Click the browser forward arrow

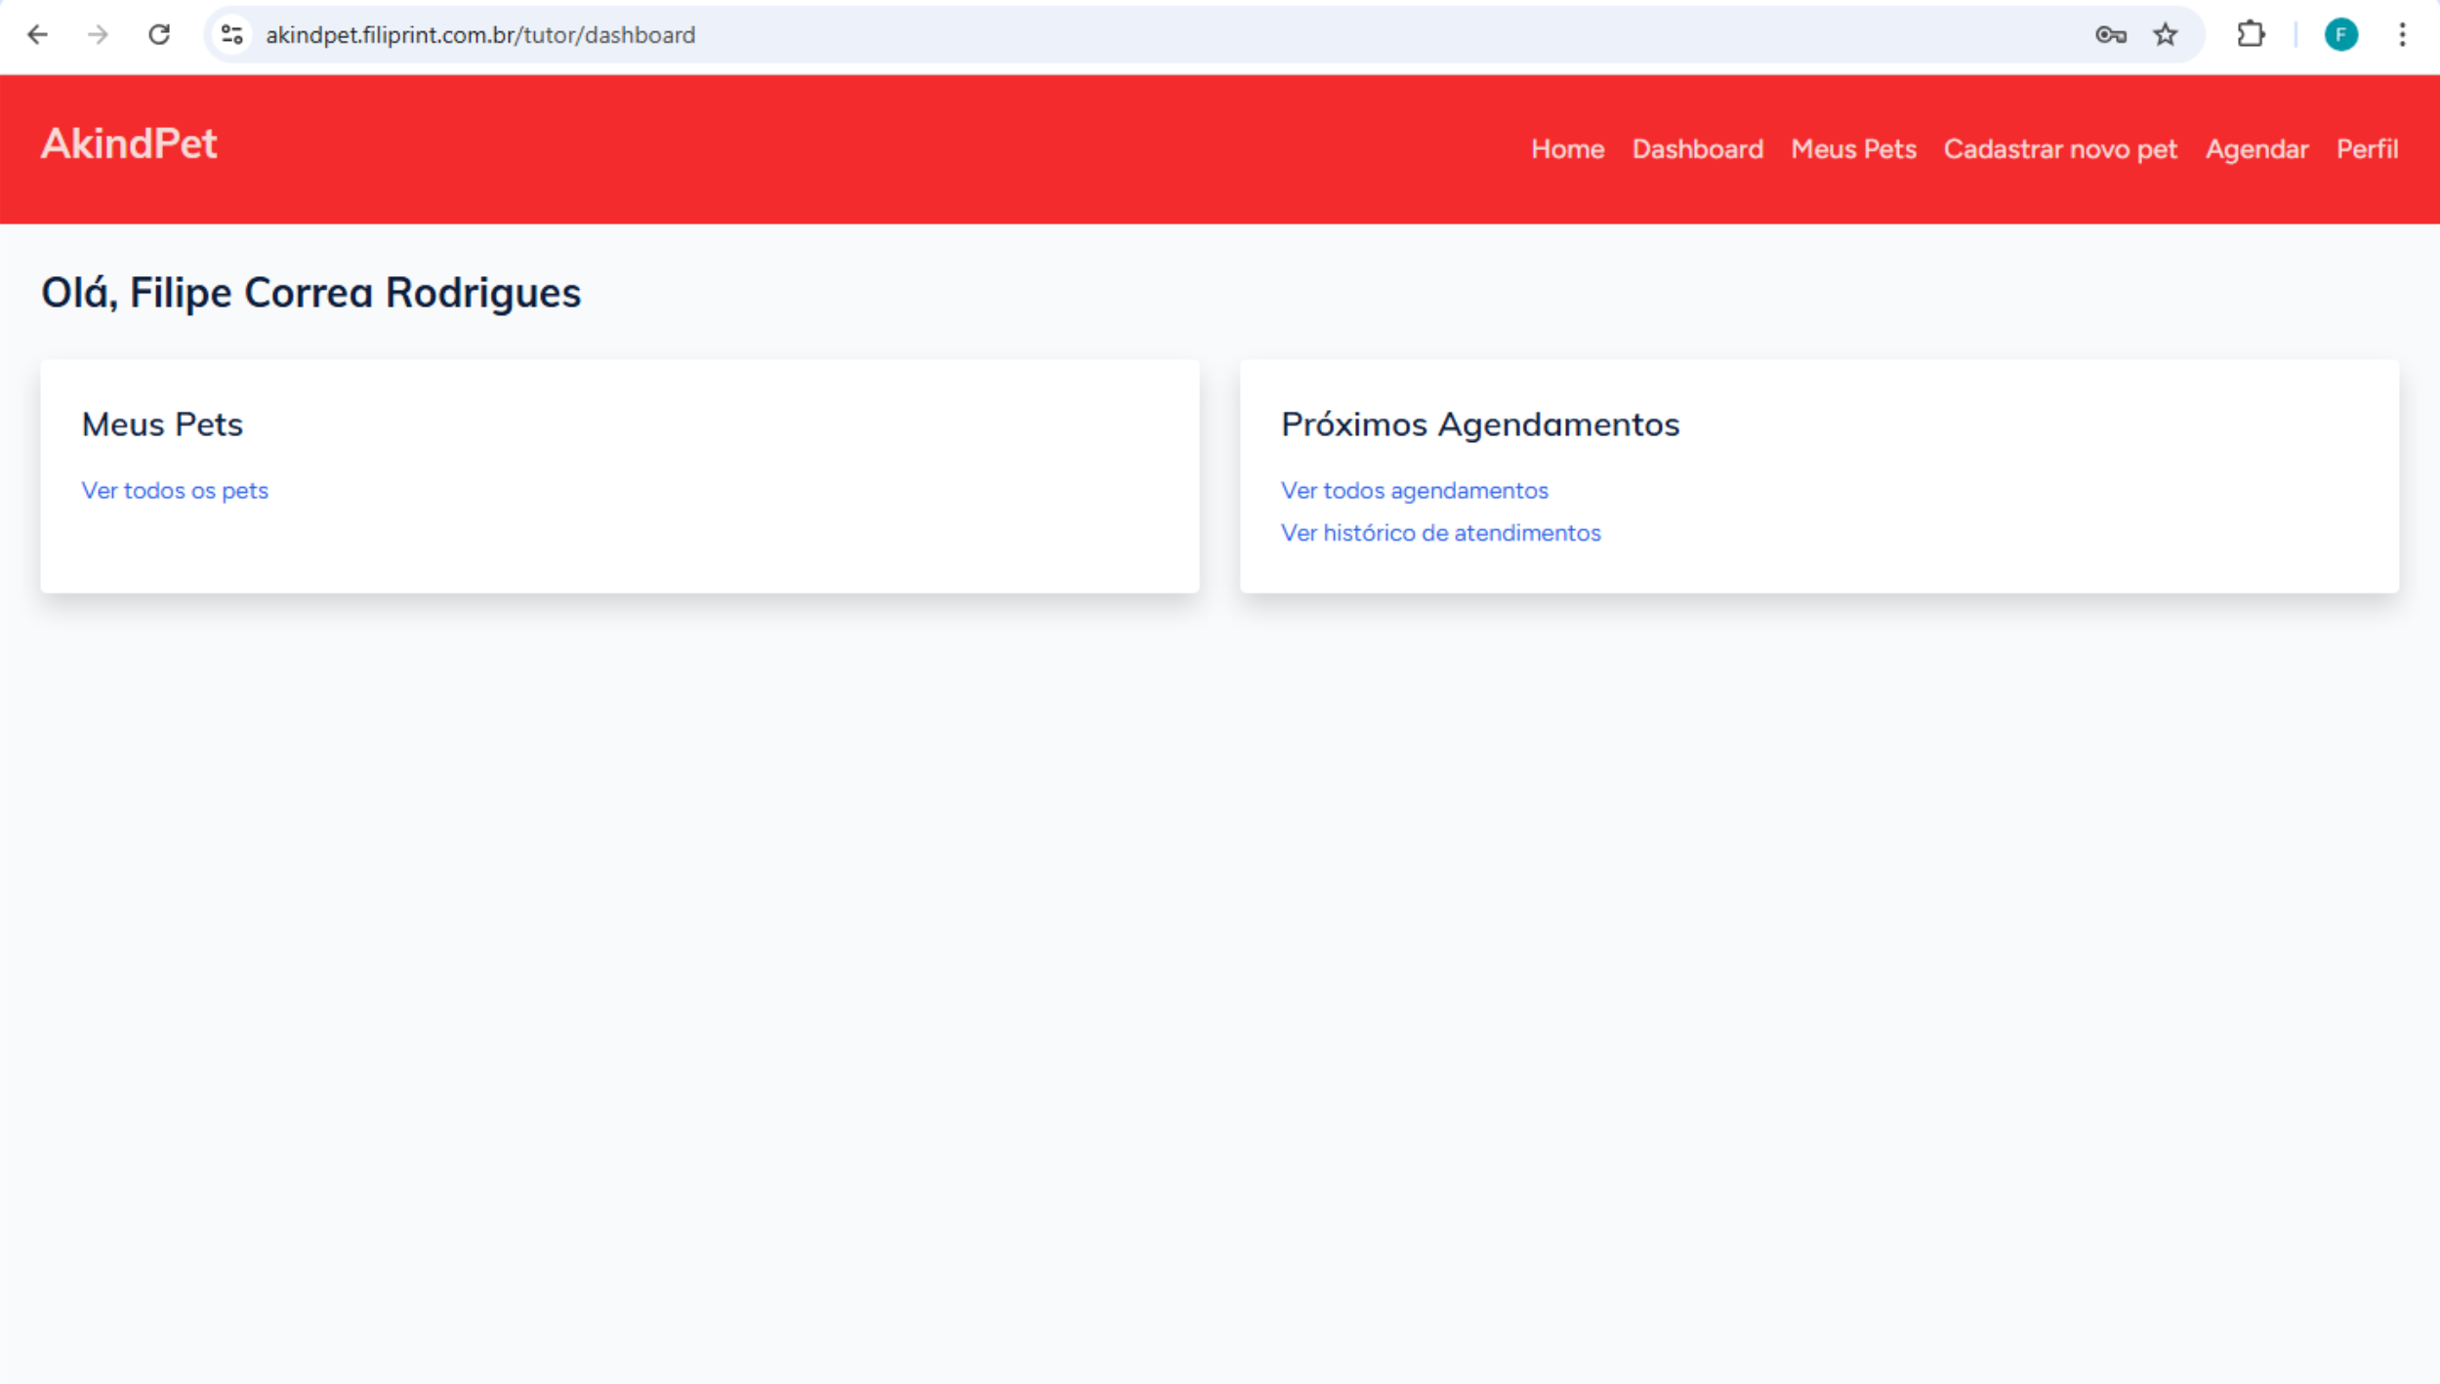click(x=98, y=35)
